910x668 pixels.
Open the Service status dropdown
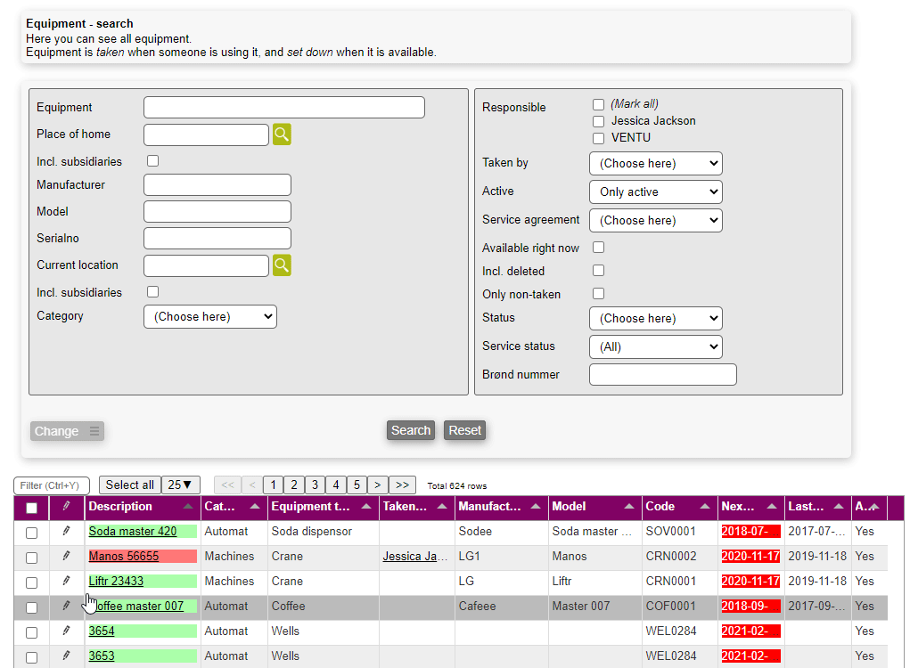(x=655, y=346)
